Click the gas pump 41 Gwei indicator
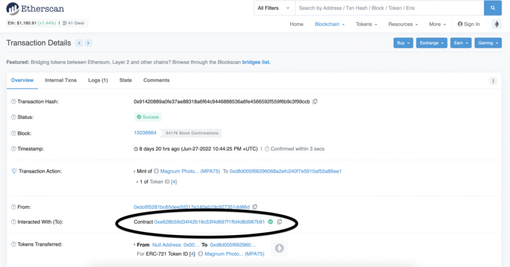Viewport: 510px width, 267px height. coord(74,23)
